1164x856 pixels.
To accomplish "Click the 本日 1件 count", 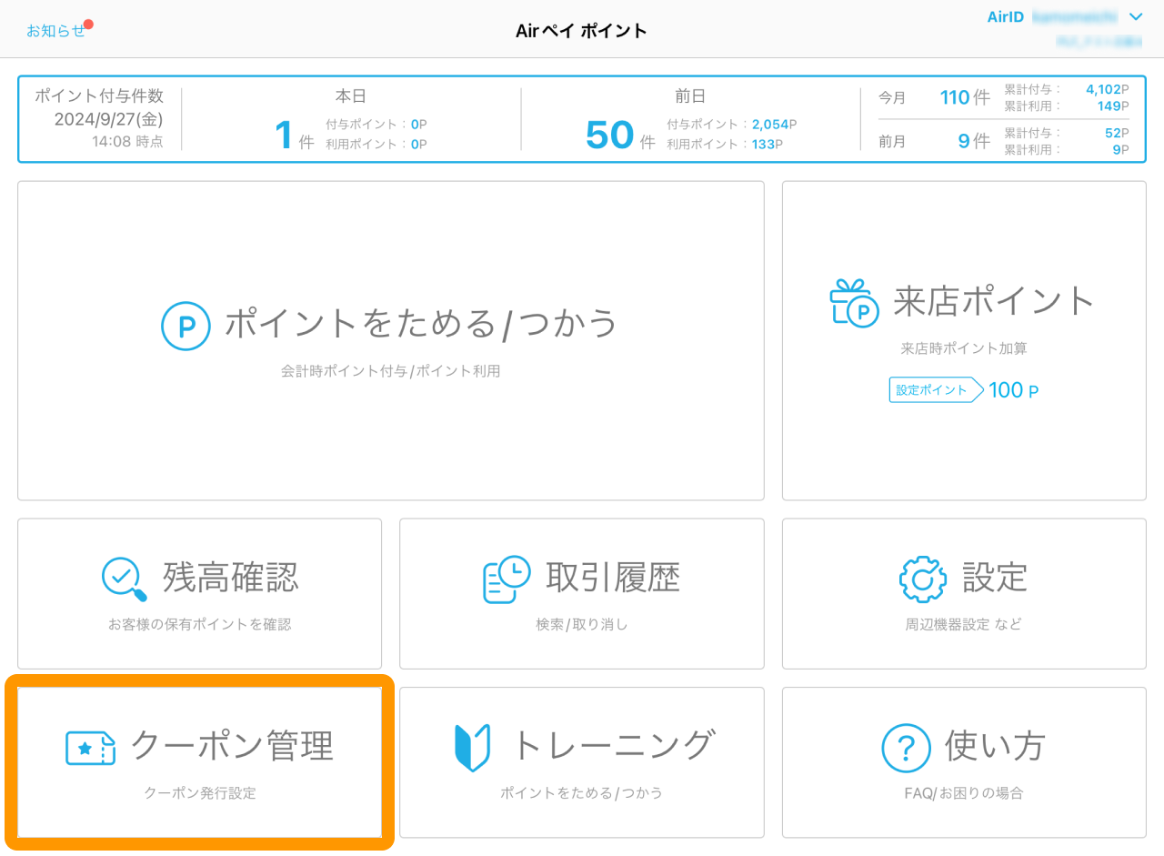I will pyautogui.click(x=295, y=136).
